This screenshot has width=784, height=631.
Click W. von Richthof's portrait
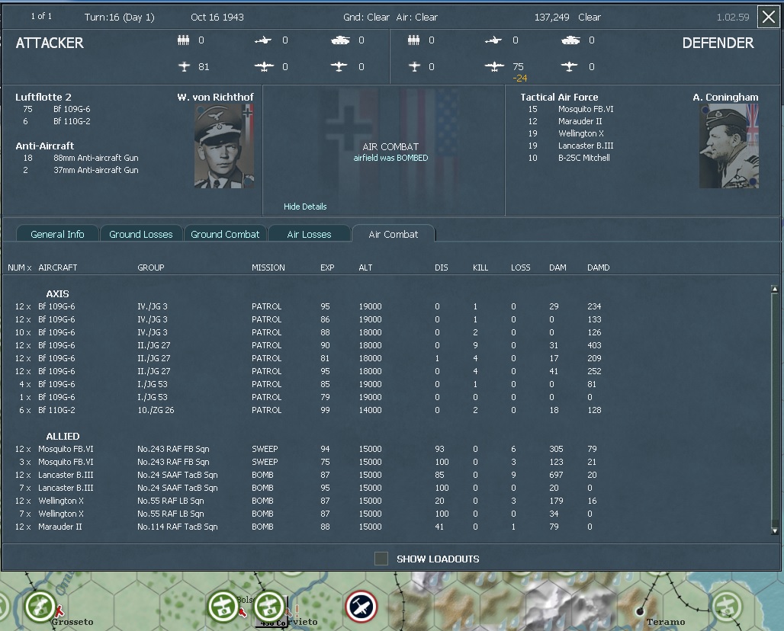(220, 145)
